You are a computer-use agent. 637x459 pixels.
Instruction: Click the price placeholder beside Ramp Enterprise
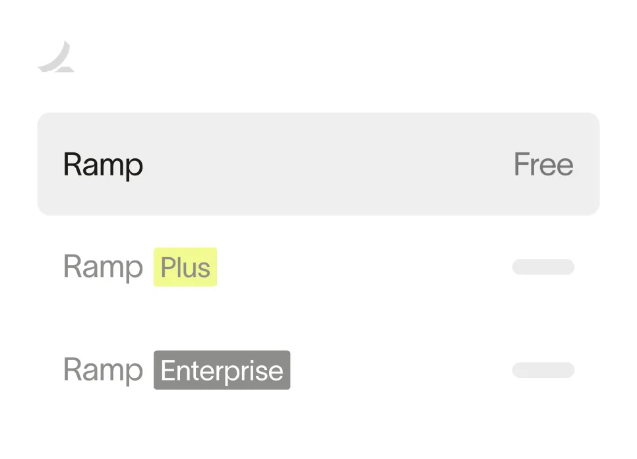543,370
